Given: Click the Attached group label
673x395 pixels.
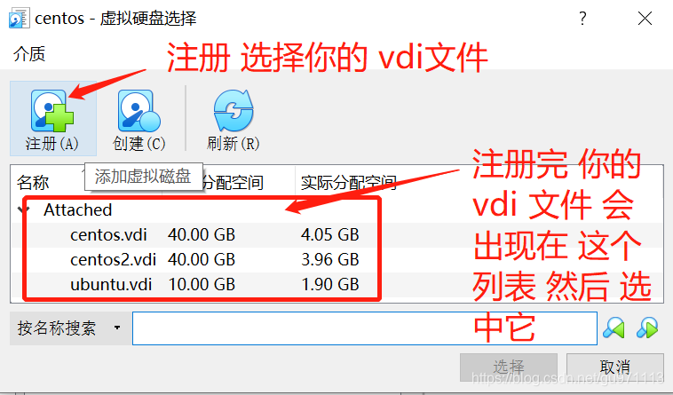Looking at the screenshot, I should click(77, 209).
